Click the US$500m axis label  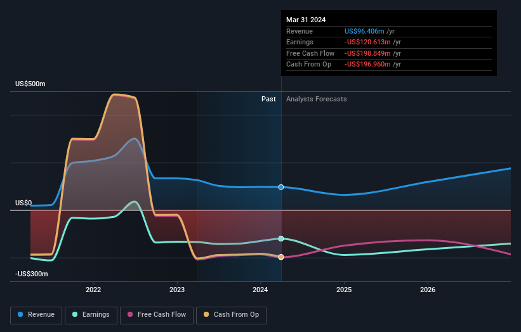(30, 84)
